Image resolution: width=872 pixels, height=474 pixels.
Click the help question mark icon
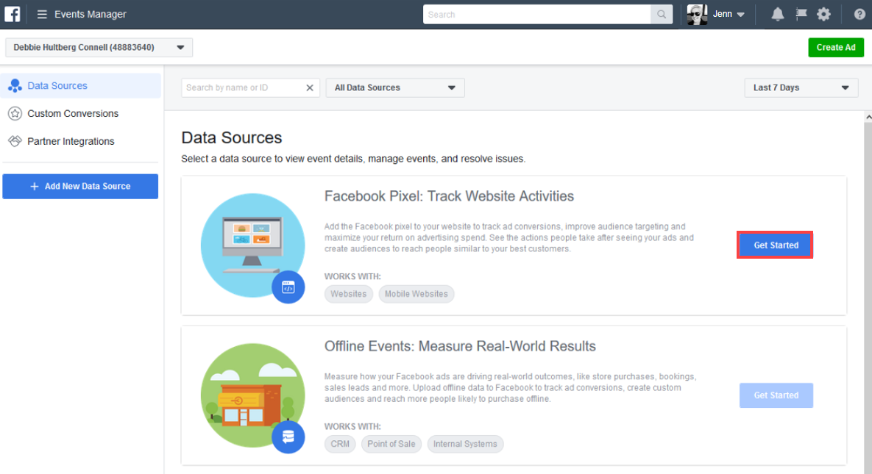pyautogui.click(x=859, y=15)
